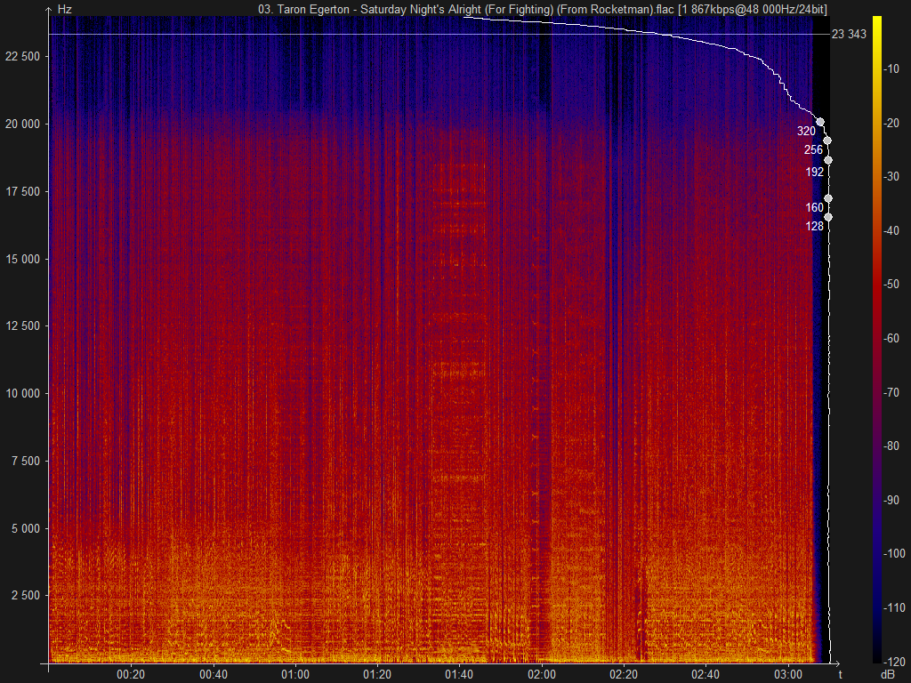Click the -80 dB scale label
The height and width of the screenshot is (683, 911).
(891, 446)
